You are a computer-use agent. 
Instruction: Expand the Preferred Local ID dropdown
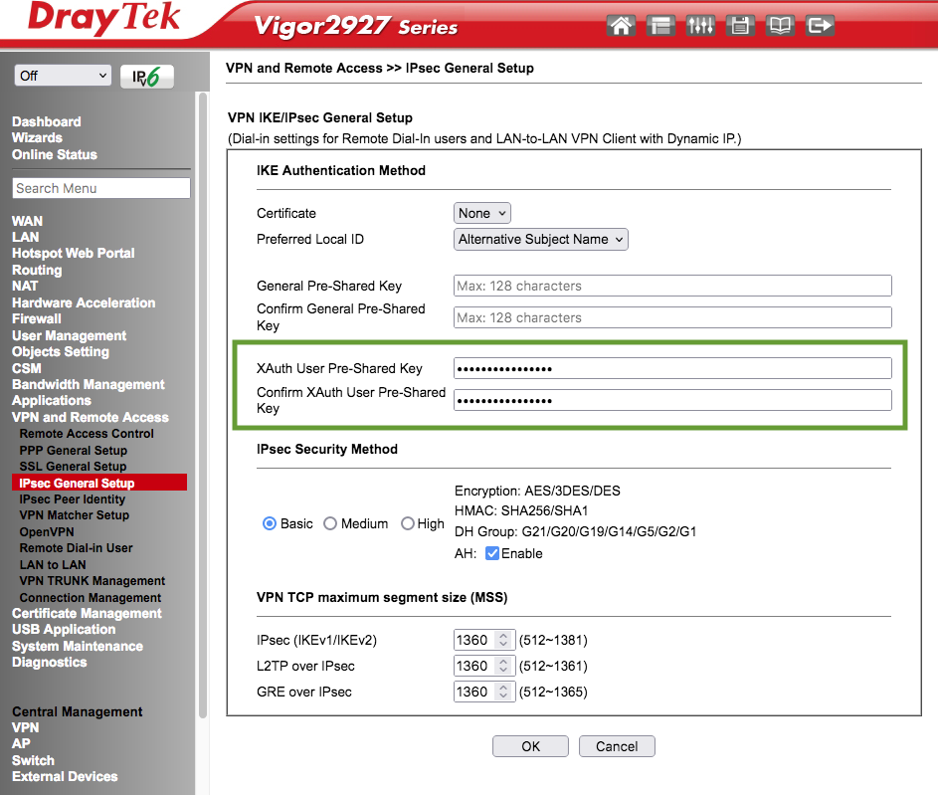541,239
